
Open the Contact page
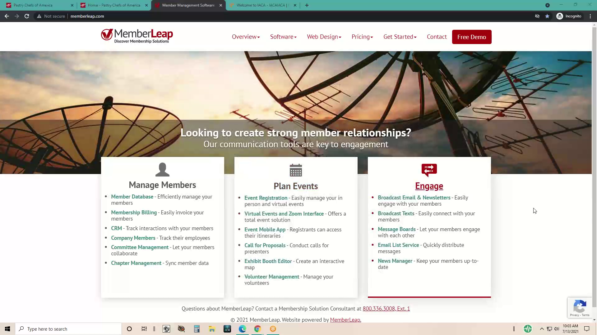pos(437,37)
